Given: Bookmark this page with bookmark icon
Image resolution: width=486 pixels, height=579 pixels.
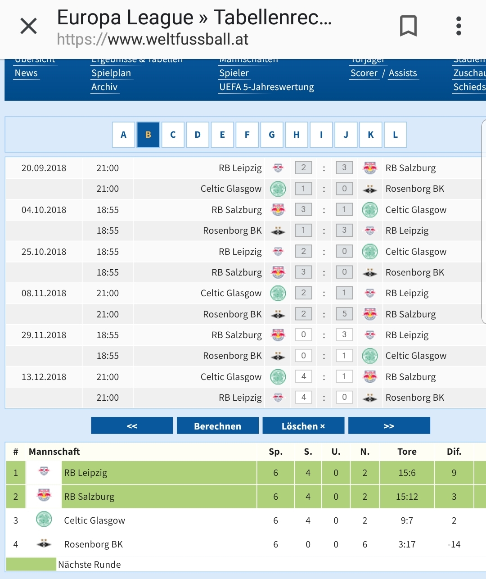Looking at the screenshot, I should [x=408, y=26].
